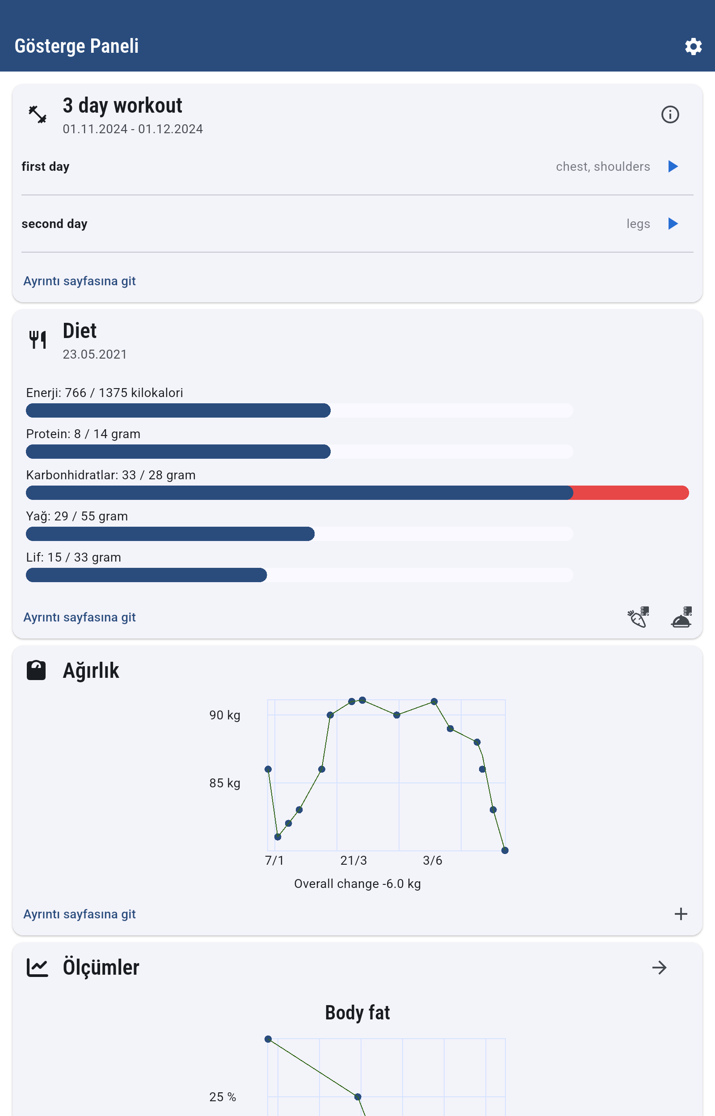Click the Enerji progress bar

click(299, 410)
